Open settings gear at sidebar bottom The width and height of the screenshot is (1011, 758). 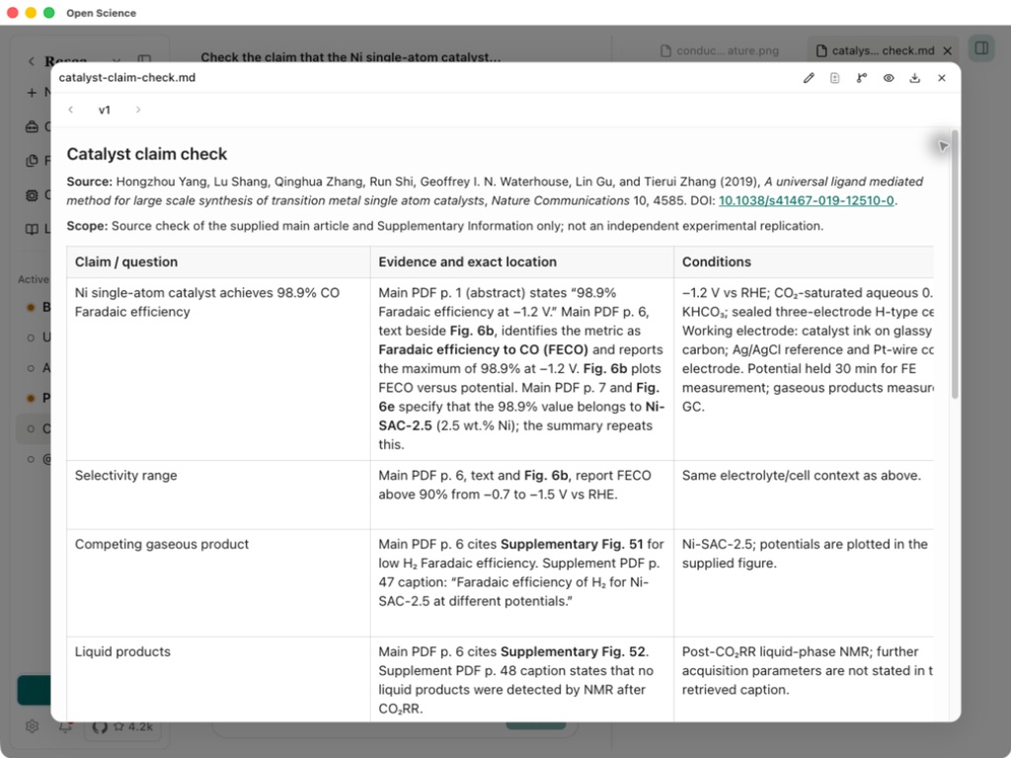point(32,726)
